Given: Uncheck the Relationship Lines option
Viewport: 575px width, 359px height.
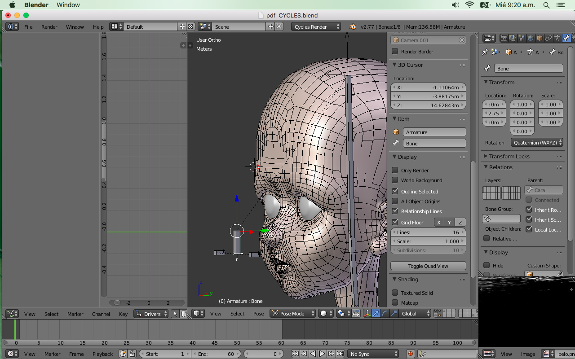Looking at the screenshot, I should coord(395,211).
